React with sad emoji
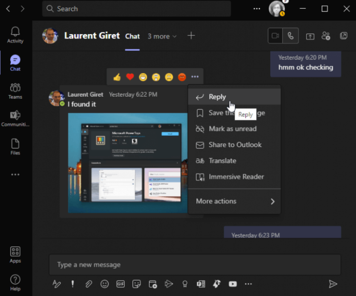Image resolution: width=356 pixels, height=296 pixels. tap(169, 77)
